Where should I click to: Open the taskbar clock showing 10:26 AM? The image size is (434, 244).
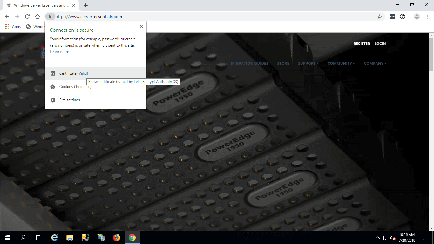pyautogui.click(x=407, y=238)
